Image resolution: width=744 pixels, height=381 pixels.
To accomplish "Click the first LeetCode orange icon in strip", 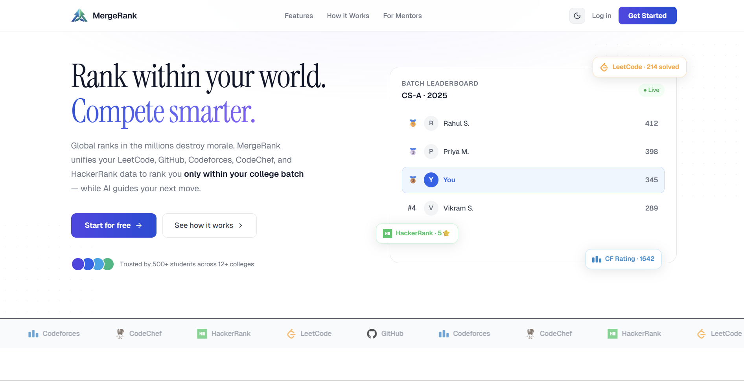I will 291,334.
